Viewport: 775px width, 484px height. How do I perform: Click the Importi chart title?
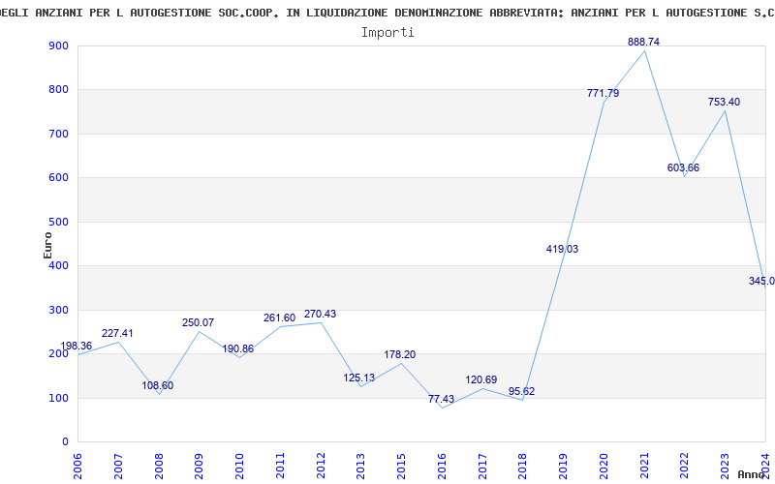387,33
